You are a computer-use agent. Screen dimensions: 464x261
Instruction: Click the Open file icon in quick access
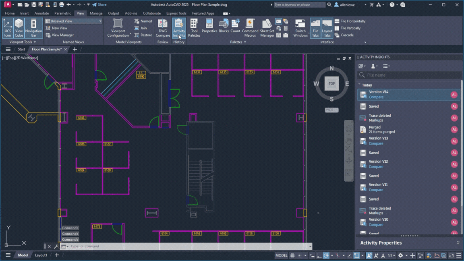tap(27, 5)
